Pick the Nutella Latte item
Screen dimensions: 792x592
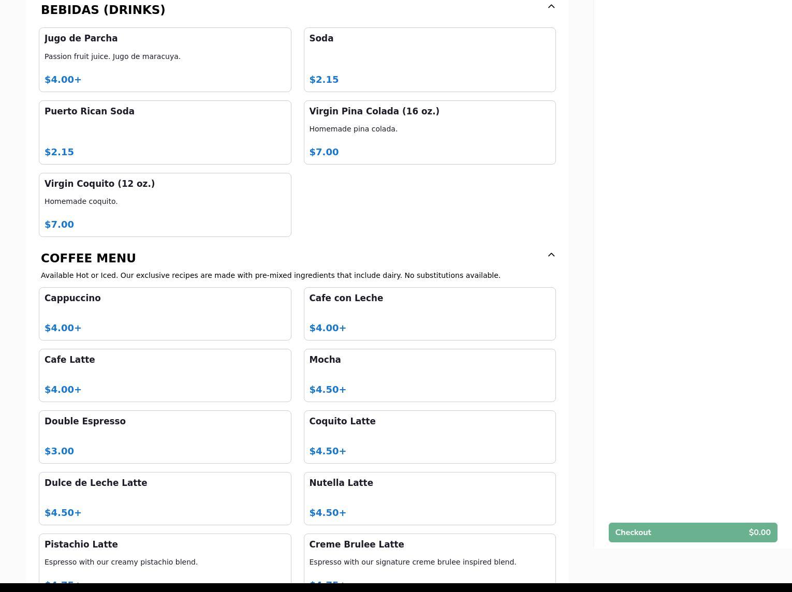click(429, 498)
